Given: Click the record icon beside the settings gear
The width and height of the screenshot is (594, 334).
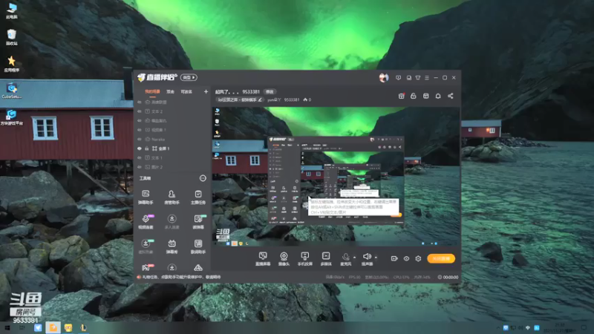Looking at the screenshot, I should [x=394, y=258].
